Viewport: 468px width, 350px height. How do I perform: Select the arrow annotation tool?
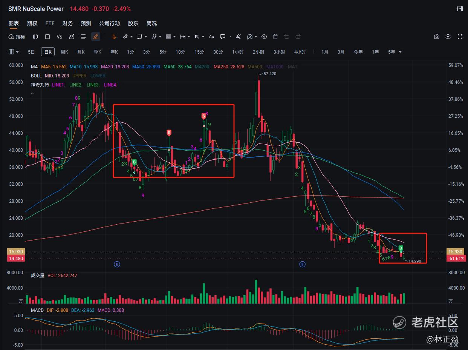pos(197,37)
